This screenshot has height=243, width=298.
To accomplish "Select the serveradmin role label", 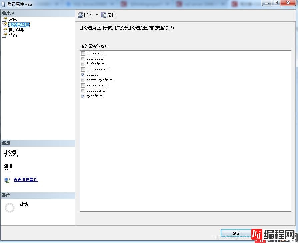I will click(97, 85).
